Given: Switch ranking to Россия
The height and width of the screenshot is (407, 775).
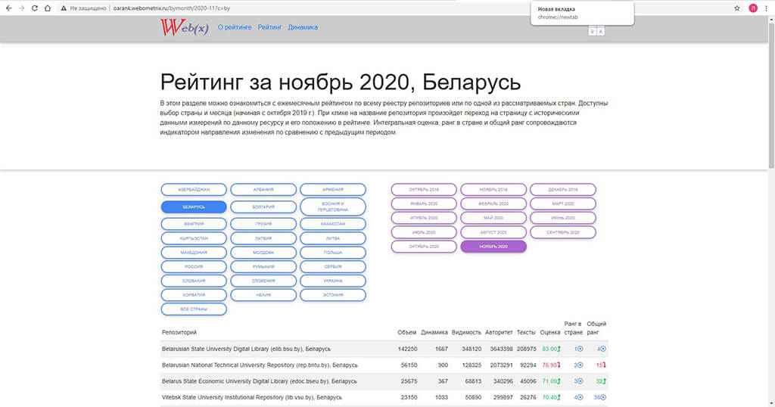Looking at the screenshot, I should (194, 267).
